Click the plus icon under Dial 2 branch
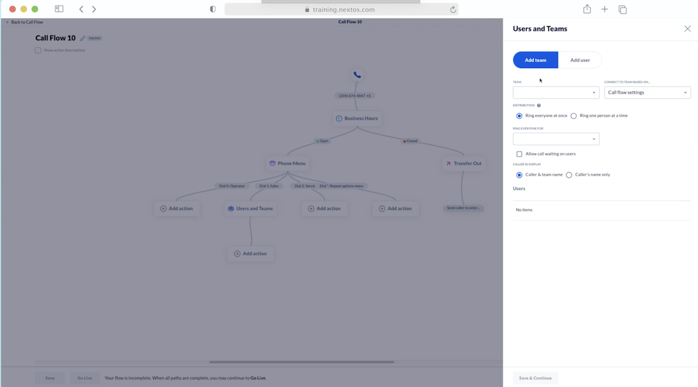Image resolution: width=698 pixels, height=387 pixels. pyautogui.click(x=311, y=209)
